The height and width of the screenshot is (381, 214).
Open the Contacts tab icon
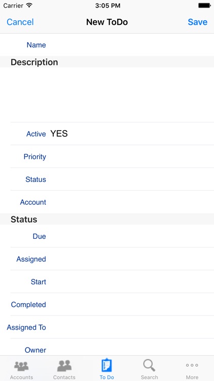(64, 366)
